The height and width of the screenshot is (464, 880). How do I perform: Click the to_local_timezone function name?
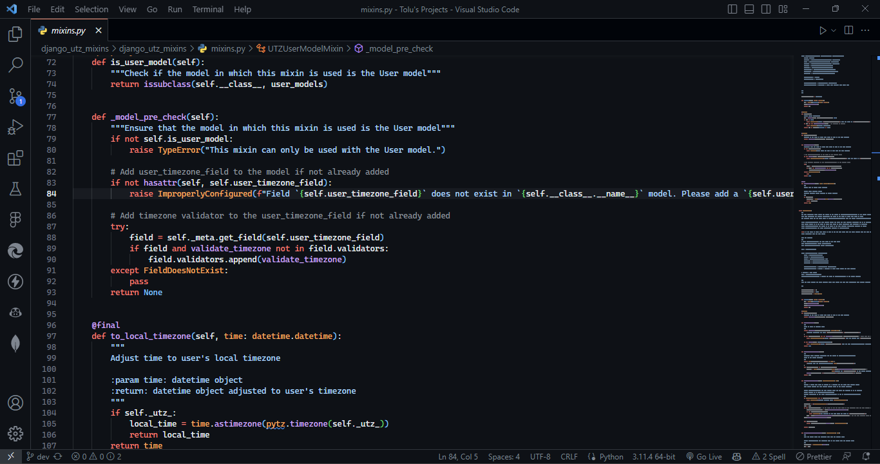(151, 336)
